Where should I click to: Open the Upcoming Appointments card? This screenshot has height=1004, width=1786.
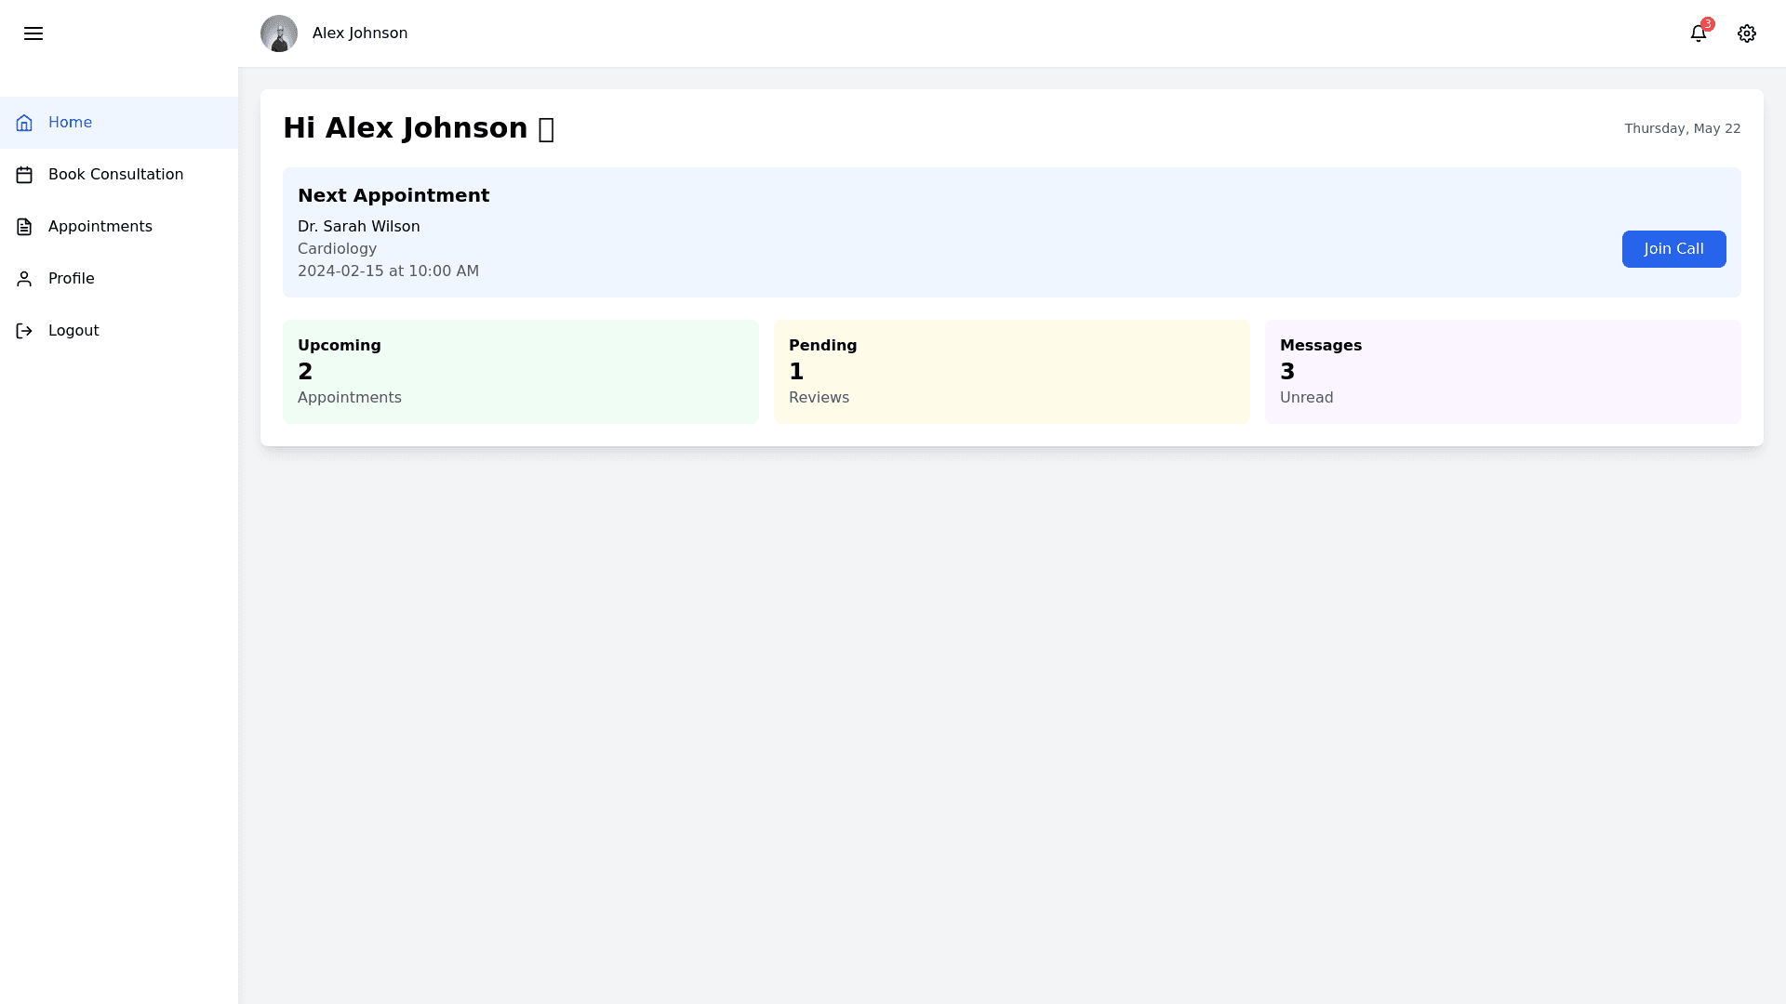(x=521, y=372)
